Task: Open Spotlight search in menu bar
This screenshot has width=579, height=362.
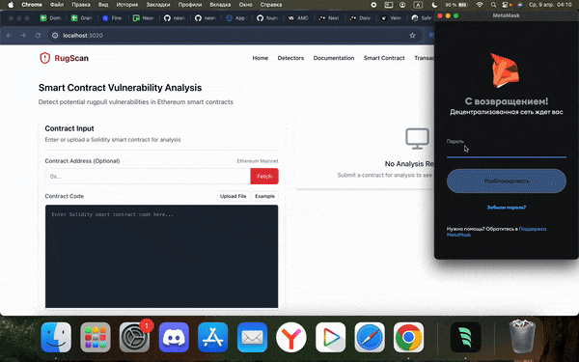Action: coord(493,5)
